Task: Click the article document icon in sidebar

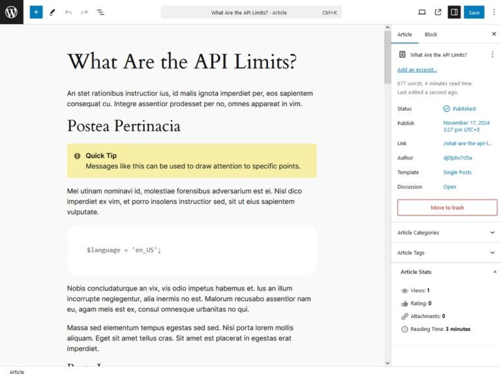Action: 402,55
